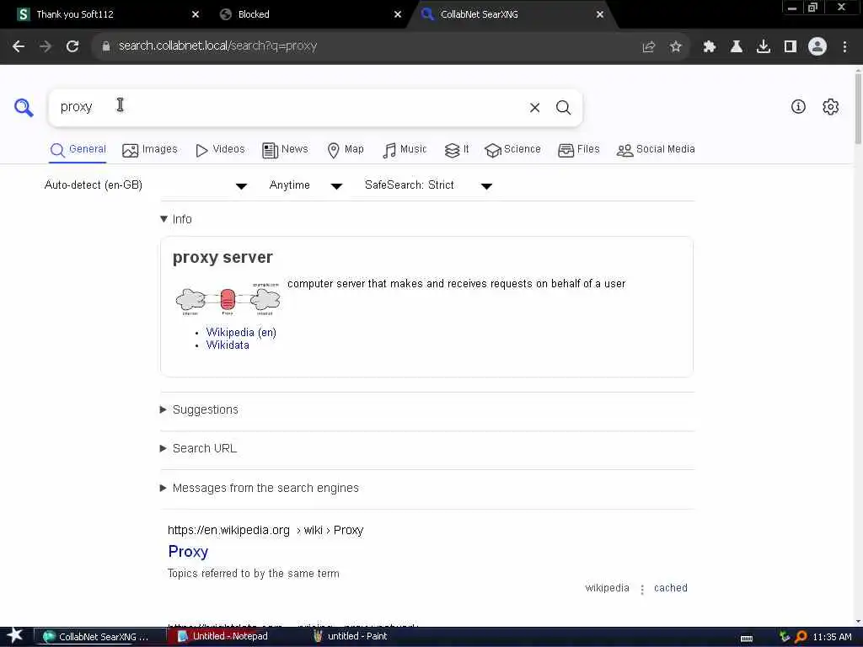863x647 pixels.
Task: Close the Thank you Soft112 tab
Action: pyautogui.click(x=196, y=14)
